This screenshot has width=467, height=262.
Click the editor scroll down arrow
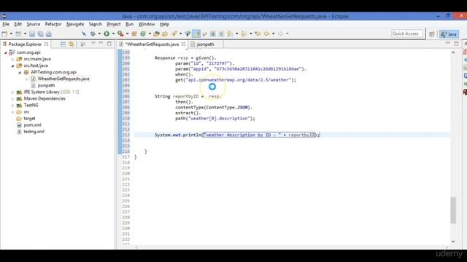(453, 242)
